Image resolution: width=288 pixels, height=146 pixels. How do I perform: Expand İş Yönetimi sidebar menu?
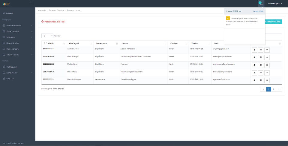(x=17, y=37)
